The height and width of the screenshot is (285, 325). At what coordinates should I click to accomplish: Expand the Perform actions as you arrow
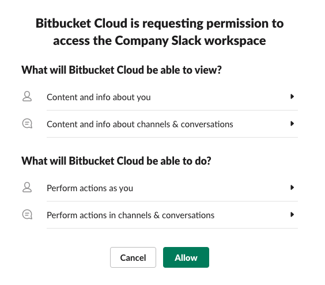292,188
